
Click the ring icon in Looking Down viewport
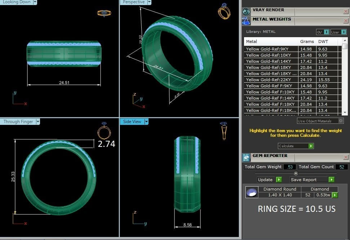104,13
